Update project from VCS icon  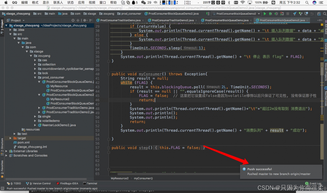tap(295, 14)
